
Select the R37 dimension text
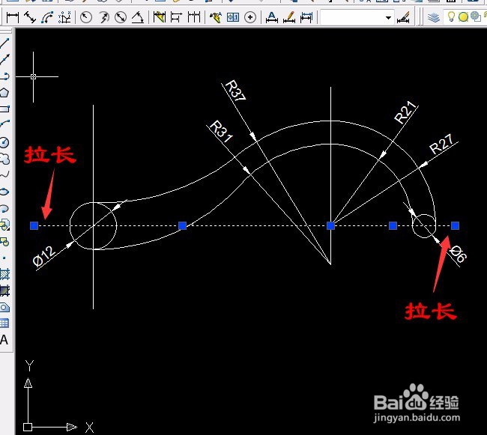click(235, 91)
